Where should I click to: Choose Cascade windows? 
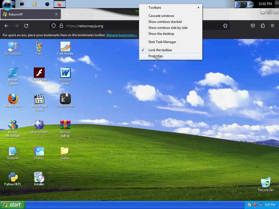click(171, 16)
